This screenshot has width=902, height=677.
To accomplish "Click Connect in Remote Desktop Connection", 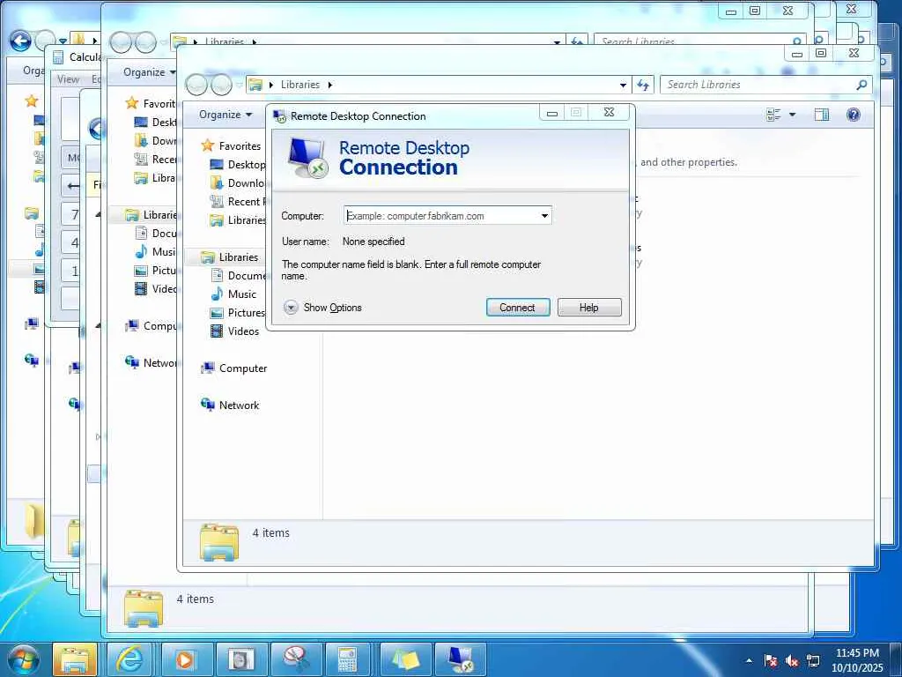I will (518, 308).
